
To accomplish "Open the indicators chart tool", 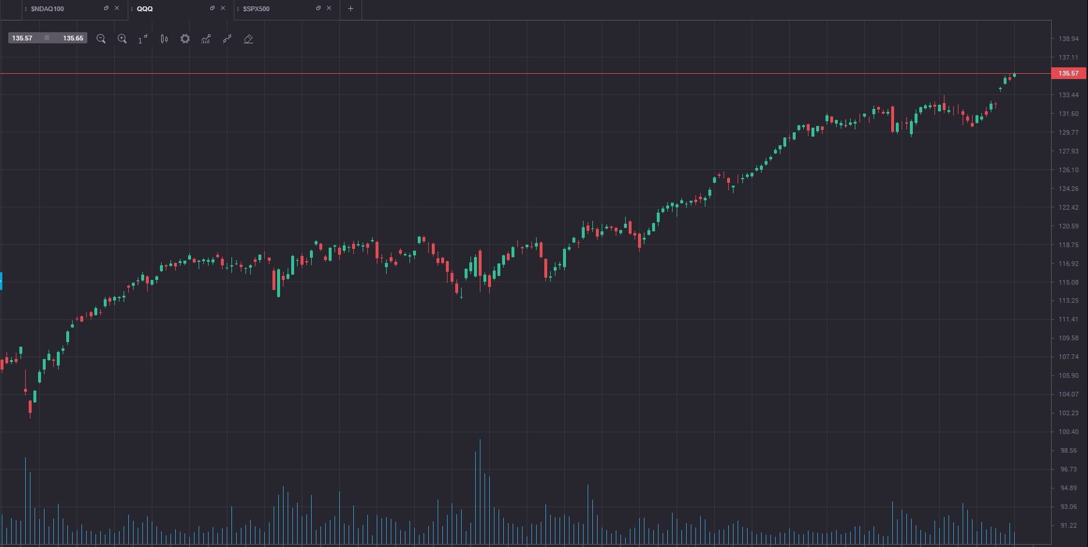I will point(206,39).
